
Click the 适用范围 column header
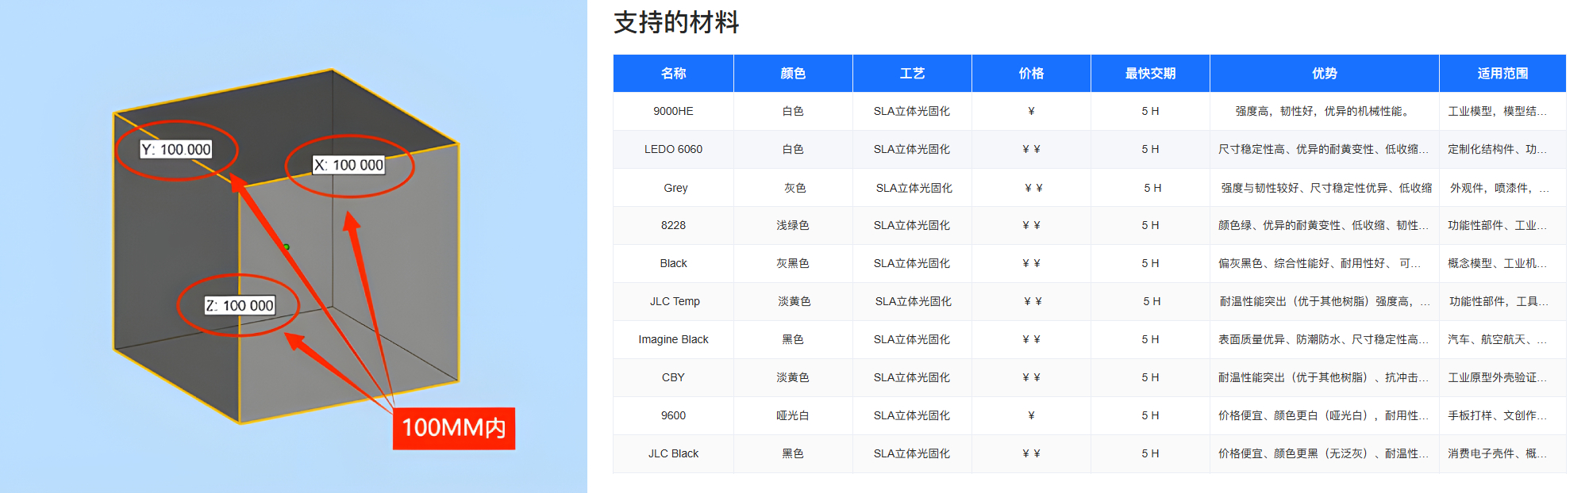point(1502,74)
